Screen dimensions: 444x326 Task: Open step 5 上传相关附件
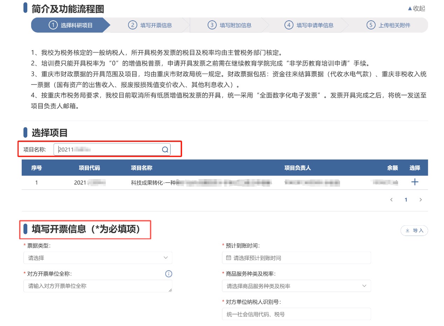(x=389, y=25)
